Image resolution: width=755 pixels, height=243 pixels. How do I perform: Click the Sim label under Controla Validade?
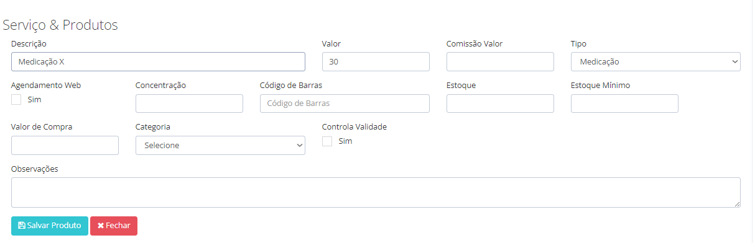point(345,141)
